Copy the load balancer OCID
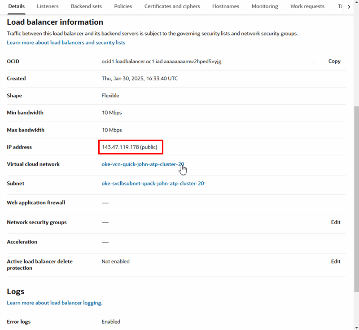The width and height of the screenshot is (359, 330). pos(334,61)
